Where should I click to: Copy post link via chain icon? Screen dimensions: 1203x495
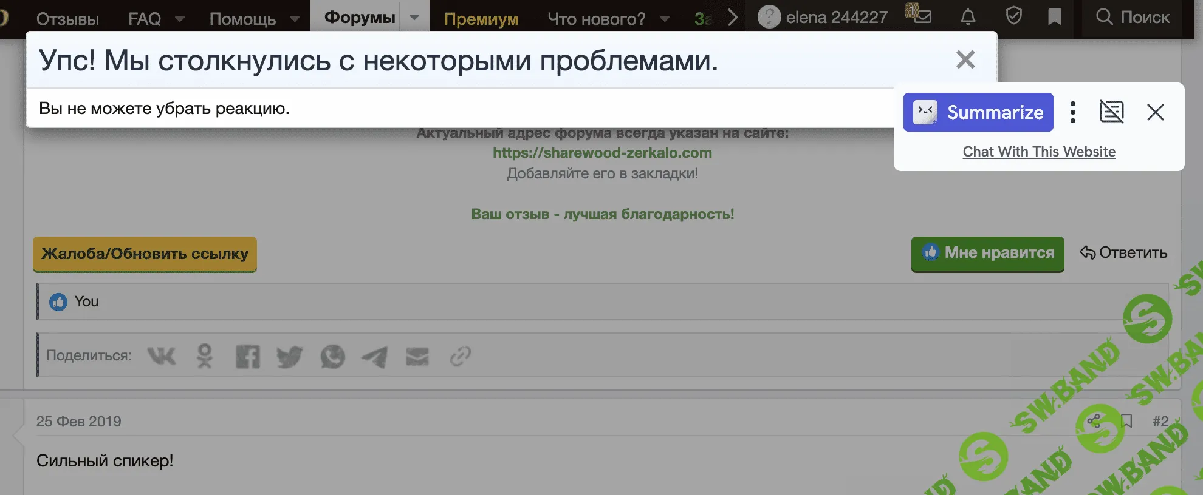click(460, 356)
